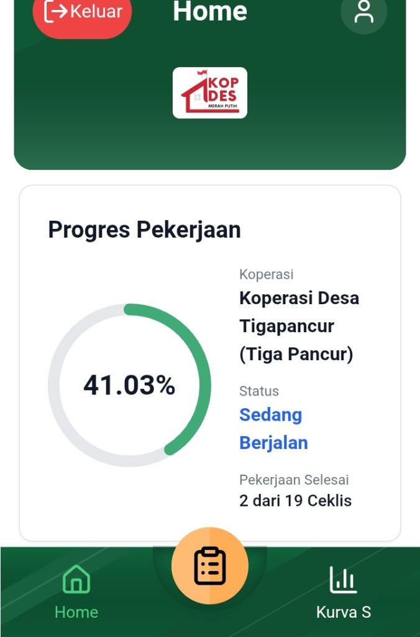The height and width of the screenshot is (637, 420).
Task: Select the Home tab label
Action: [x=76, y=612]
